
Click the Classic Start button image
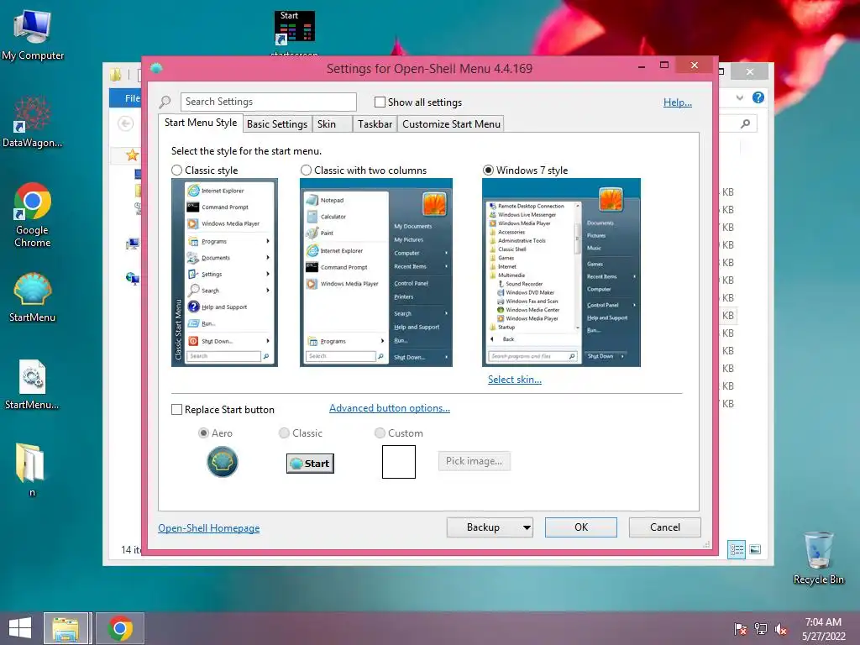point(310,464)
